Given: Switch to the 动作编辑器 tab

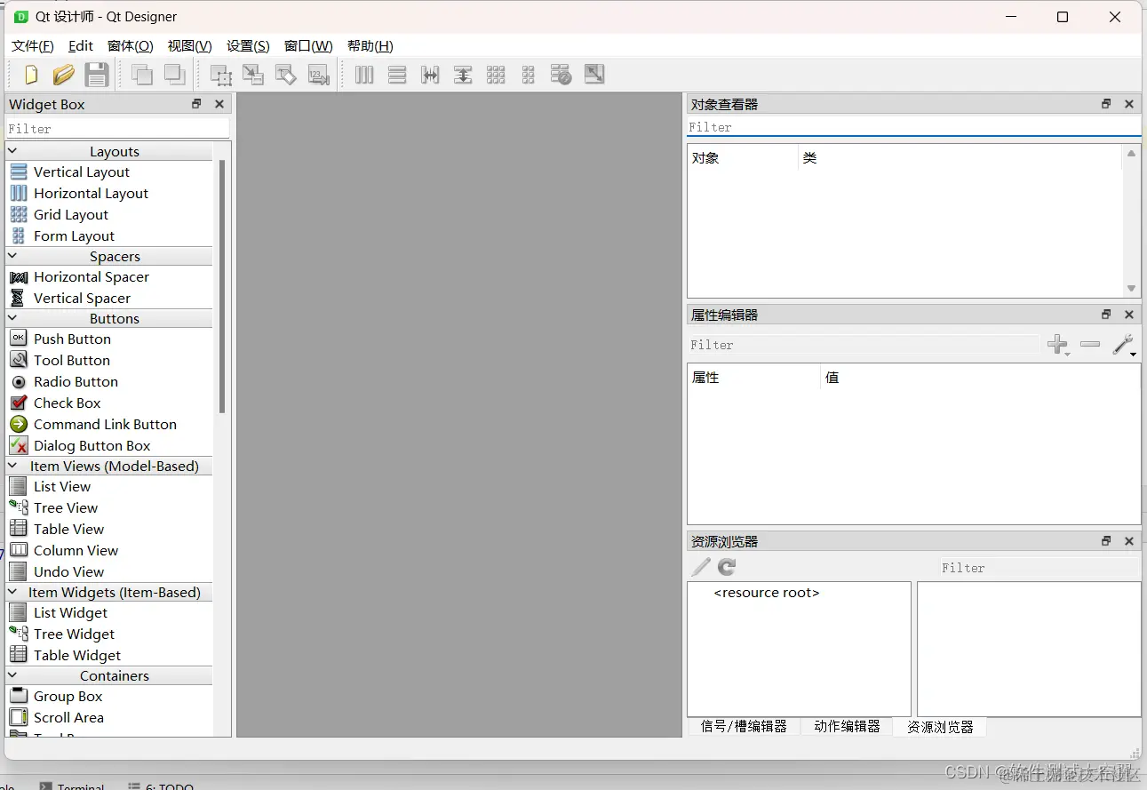Looking at the screenshot, I should point(847,727).
